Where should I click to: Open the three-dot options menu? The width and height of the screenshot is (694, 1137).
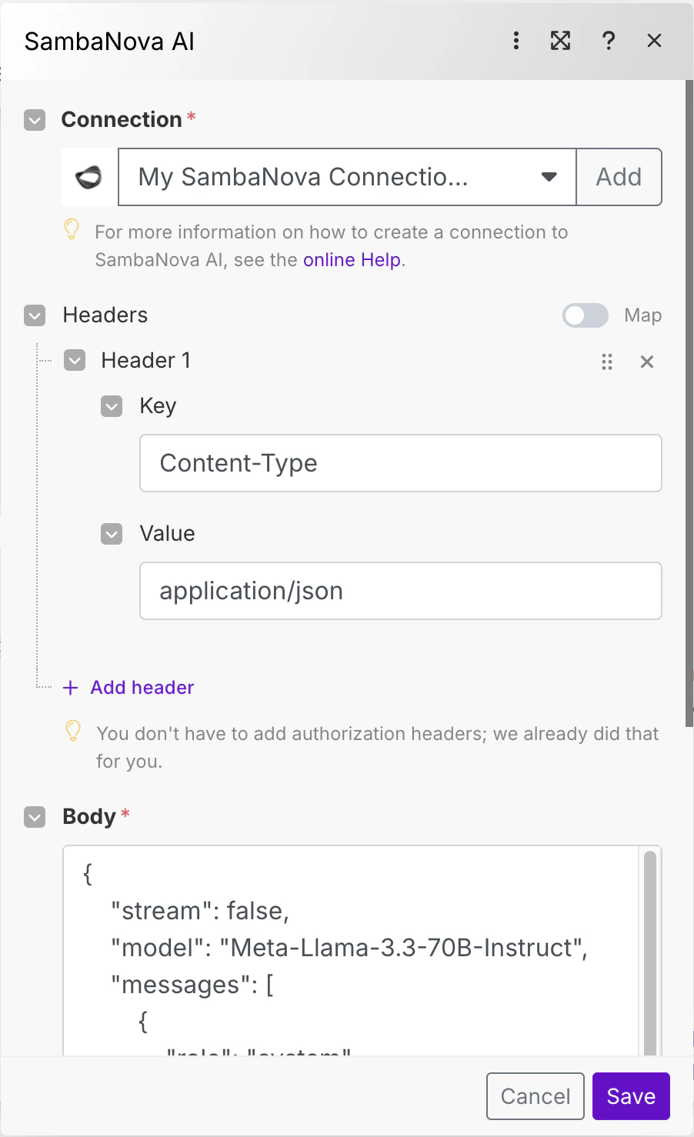(516, 41)
